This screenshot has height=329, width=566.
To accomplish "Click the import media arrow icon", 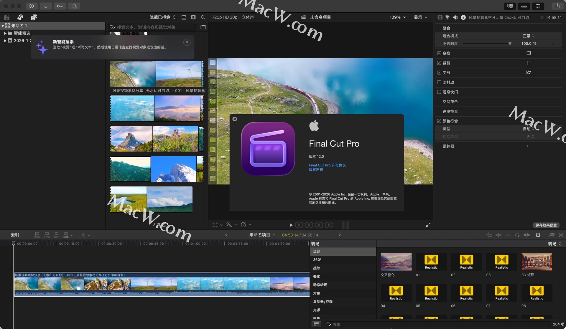I will pos(46,6).
